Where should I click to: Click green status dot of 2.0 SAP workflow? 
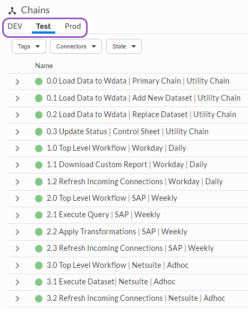pos(39,199)
